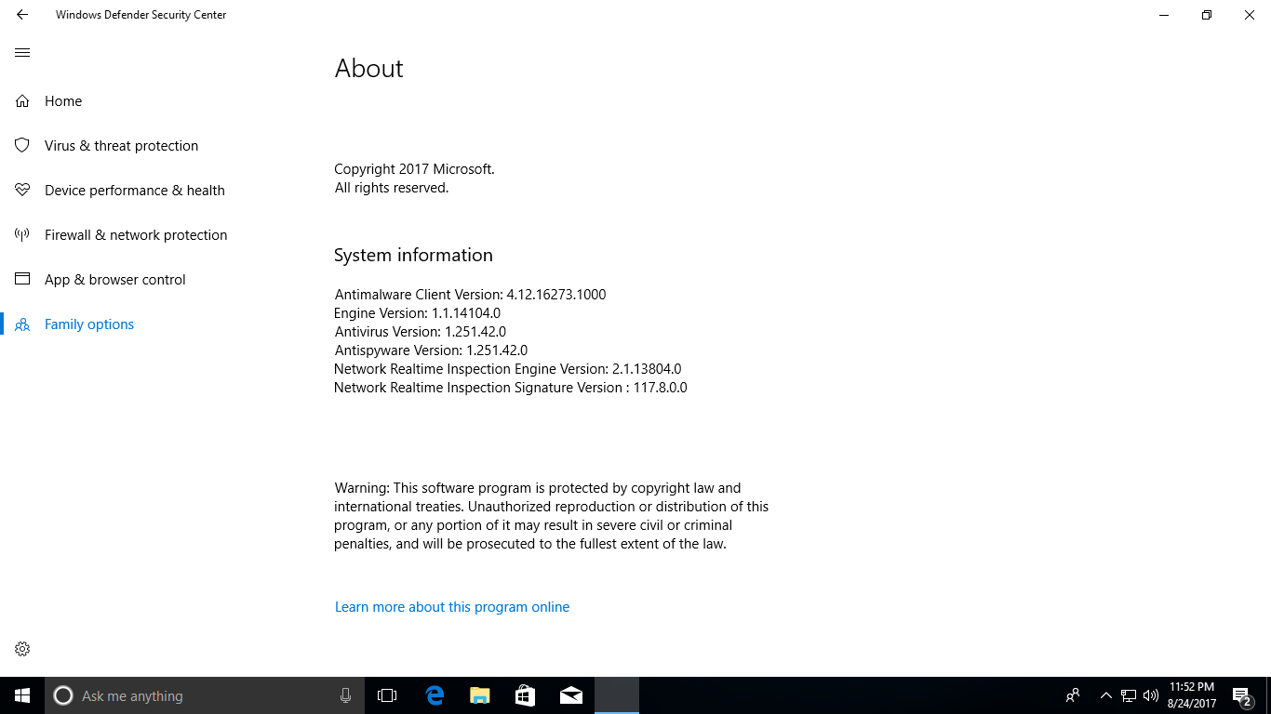Click the App & browser window icon
Viewport: 1271px width, 714px height.
pos(22,280)
